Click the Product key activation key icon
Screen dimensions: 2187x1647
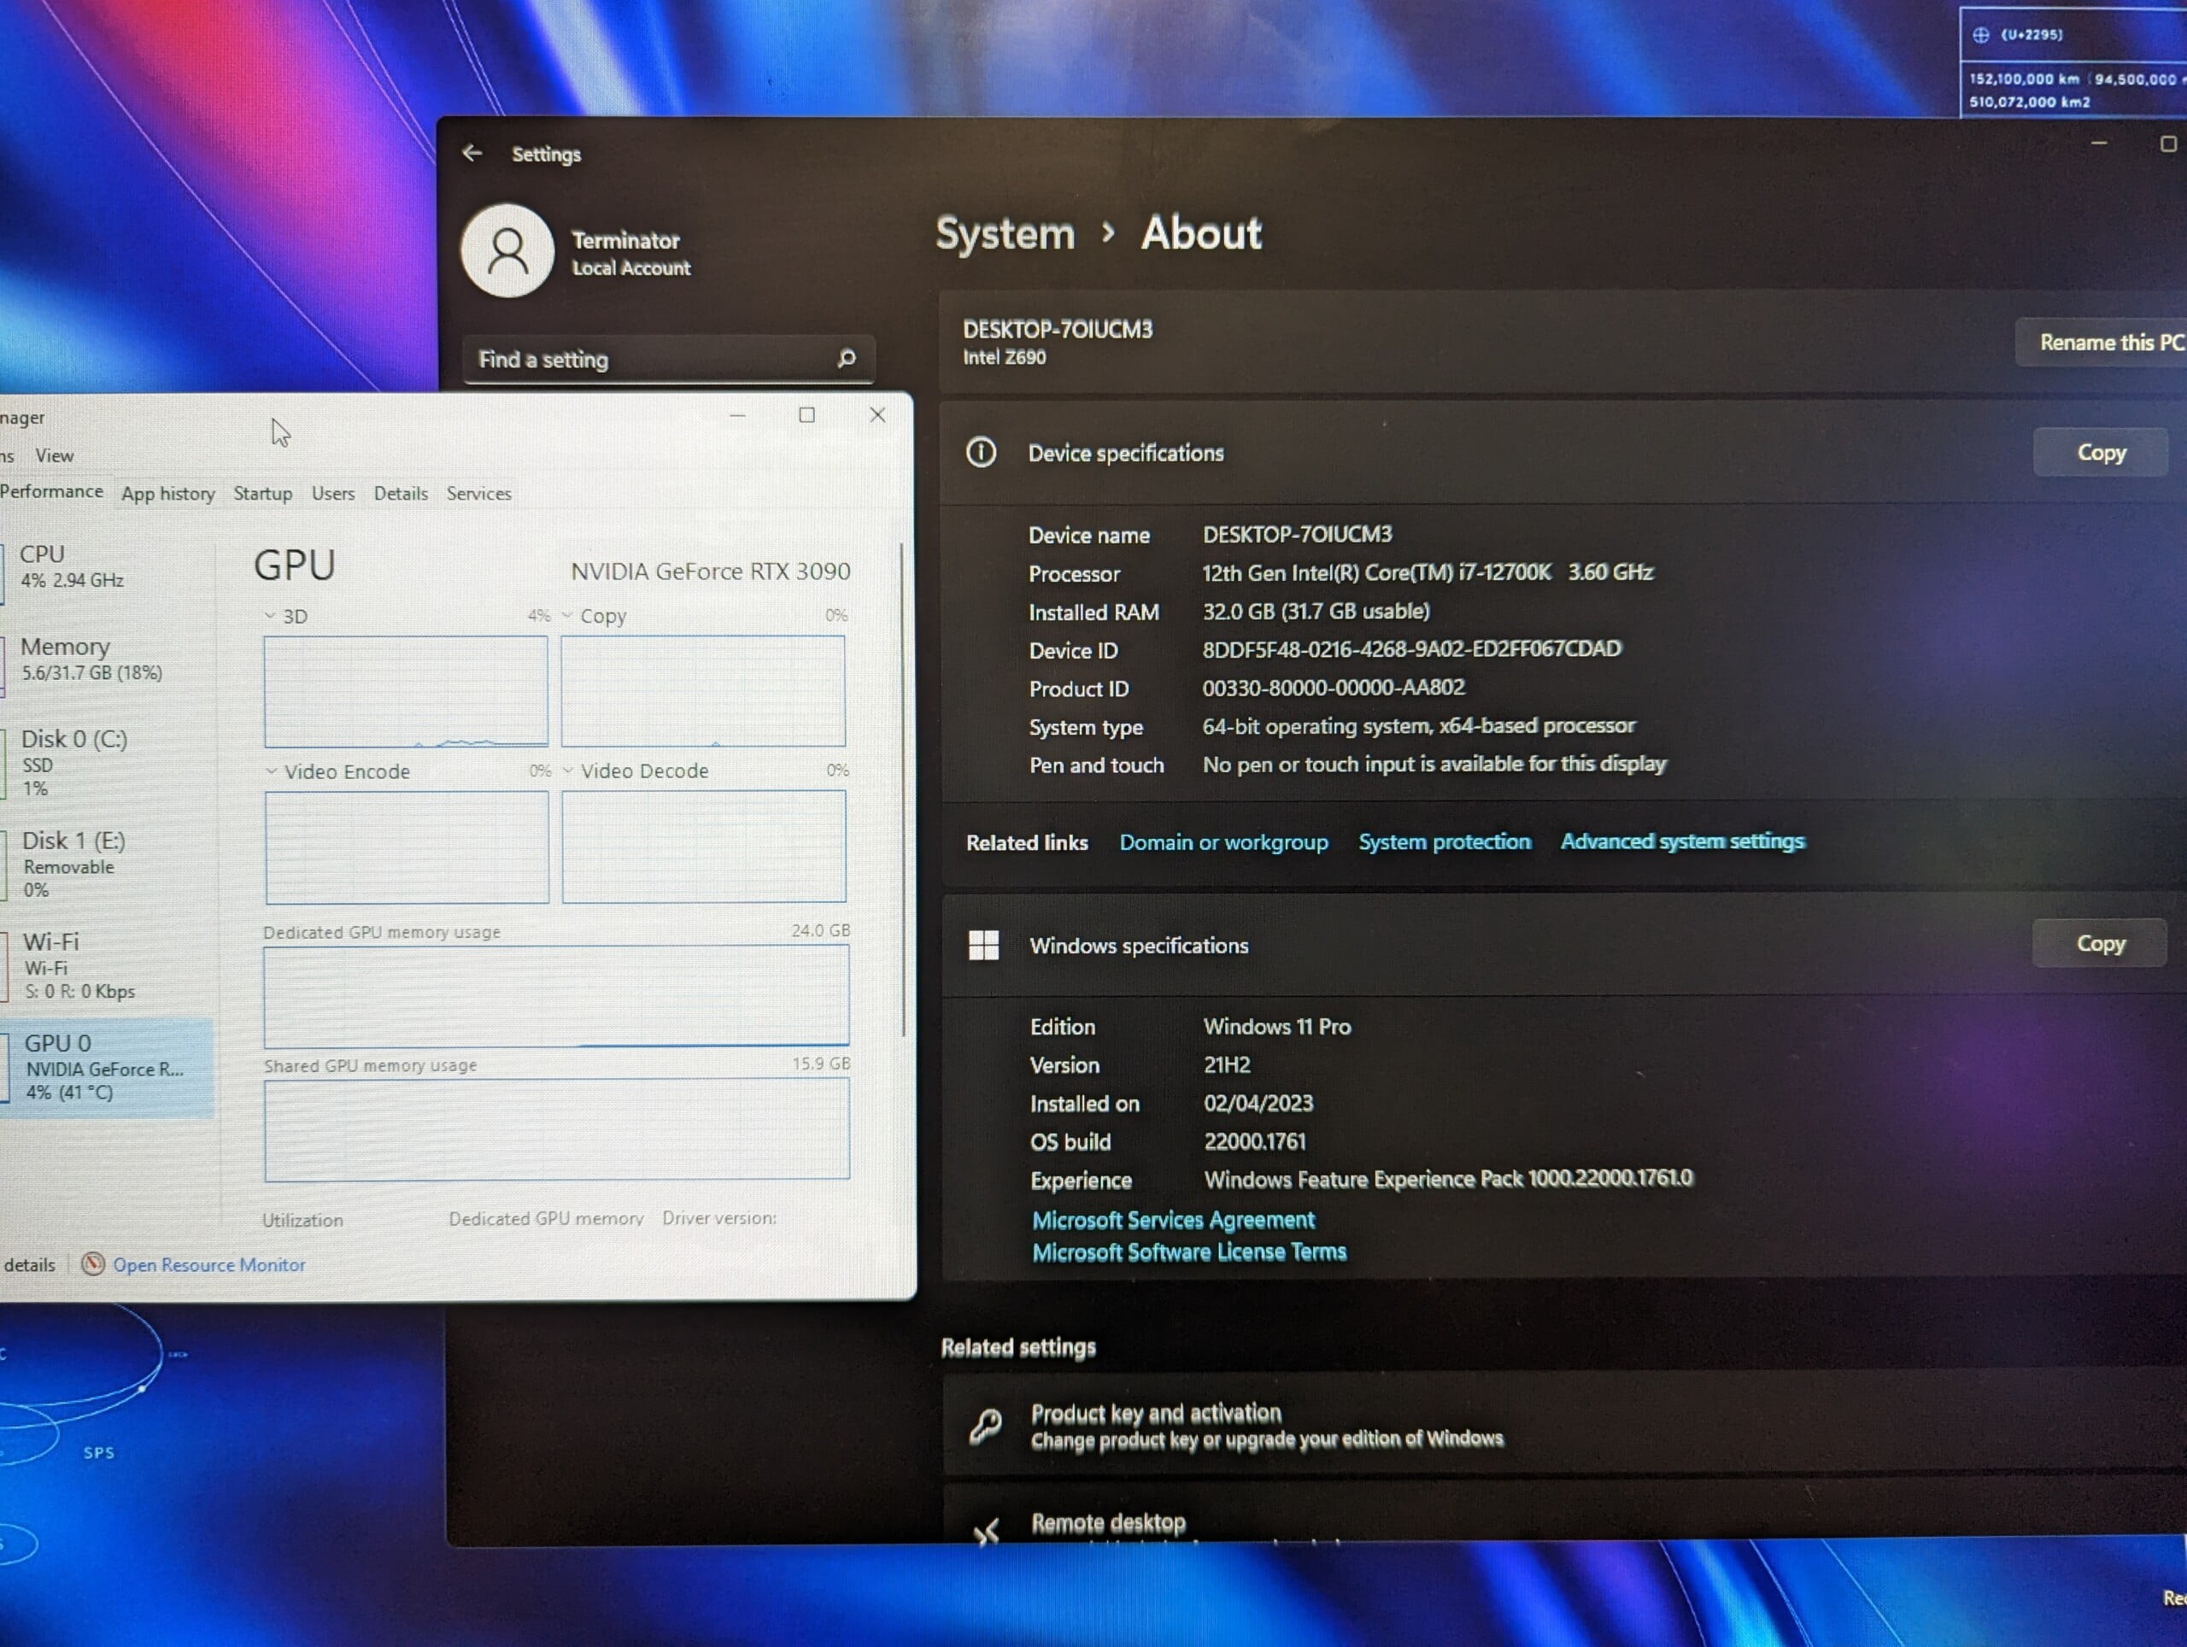point(986,1426)
